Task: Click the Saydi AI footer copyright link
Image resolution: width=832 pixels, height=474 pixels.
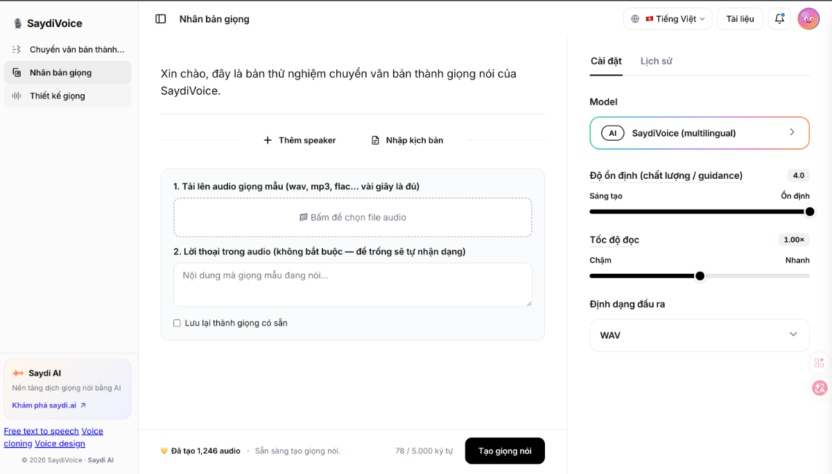Action: 101,460
